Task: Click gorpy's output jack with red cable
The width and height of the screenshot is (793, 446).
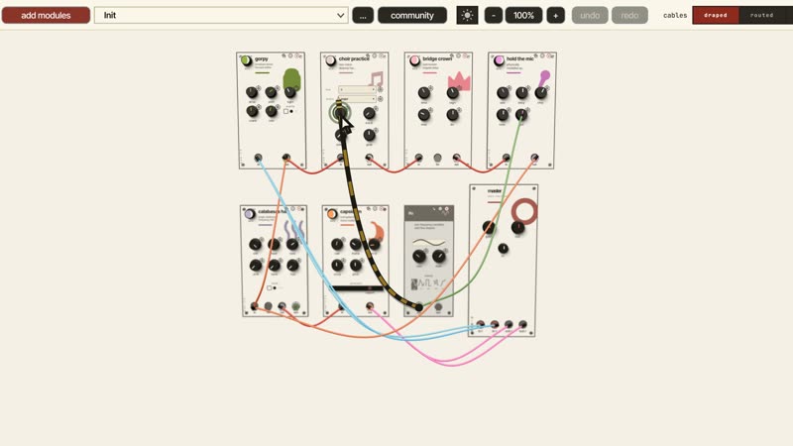Action: tap(286, 158)
